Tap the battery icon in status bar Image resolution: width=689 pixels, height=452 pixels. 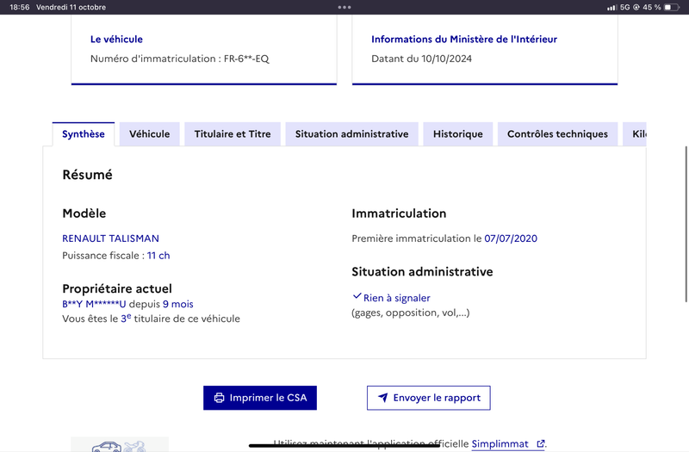pyautogui.click(x=672, y=7)
